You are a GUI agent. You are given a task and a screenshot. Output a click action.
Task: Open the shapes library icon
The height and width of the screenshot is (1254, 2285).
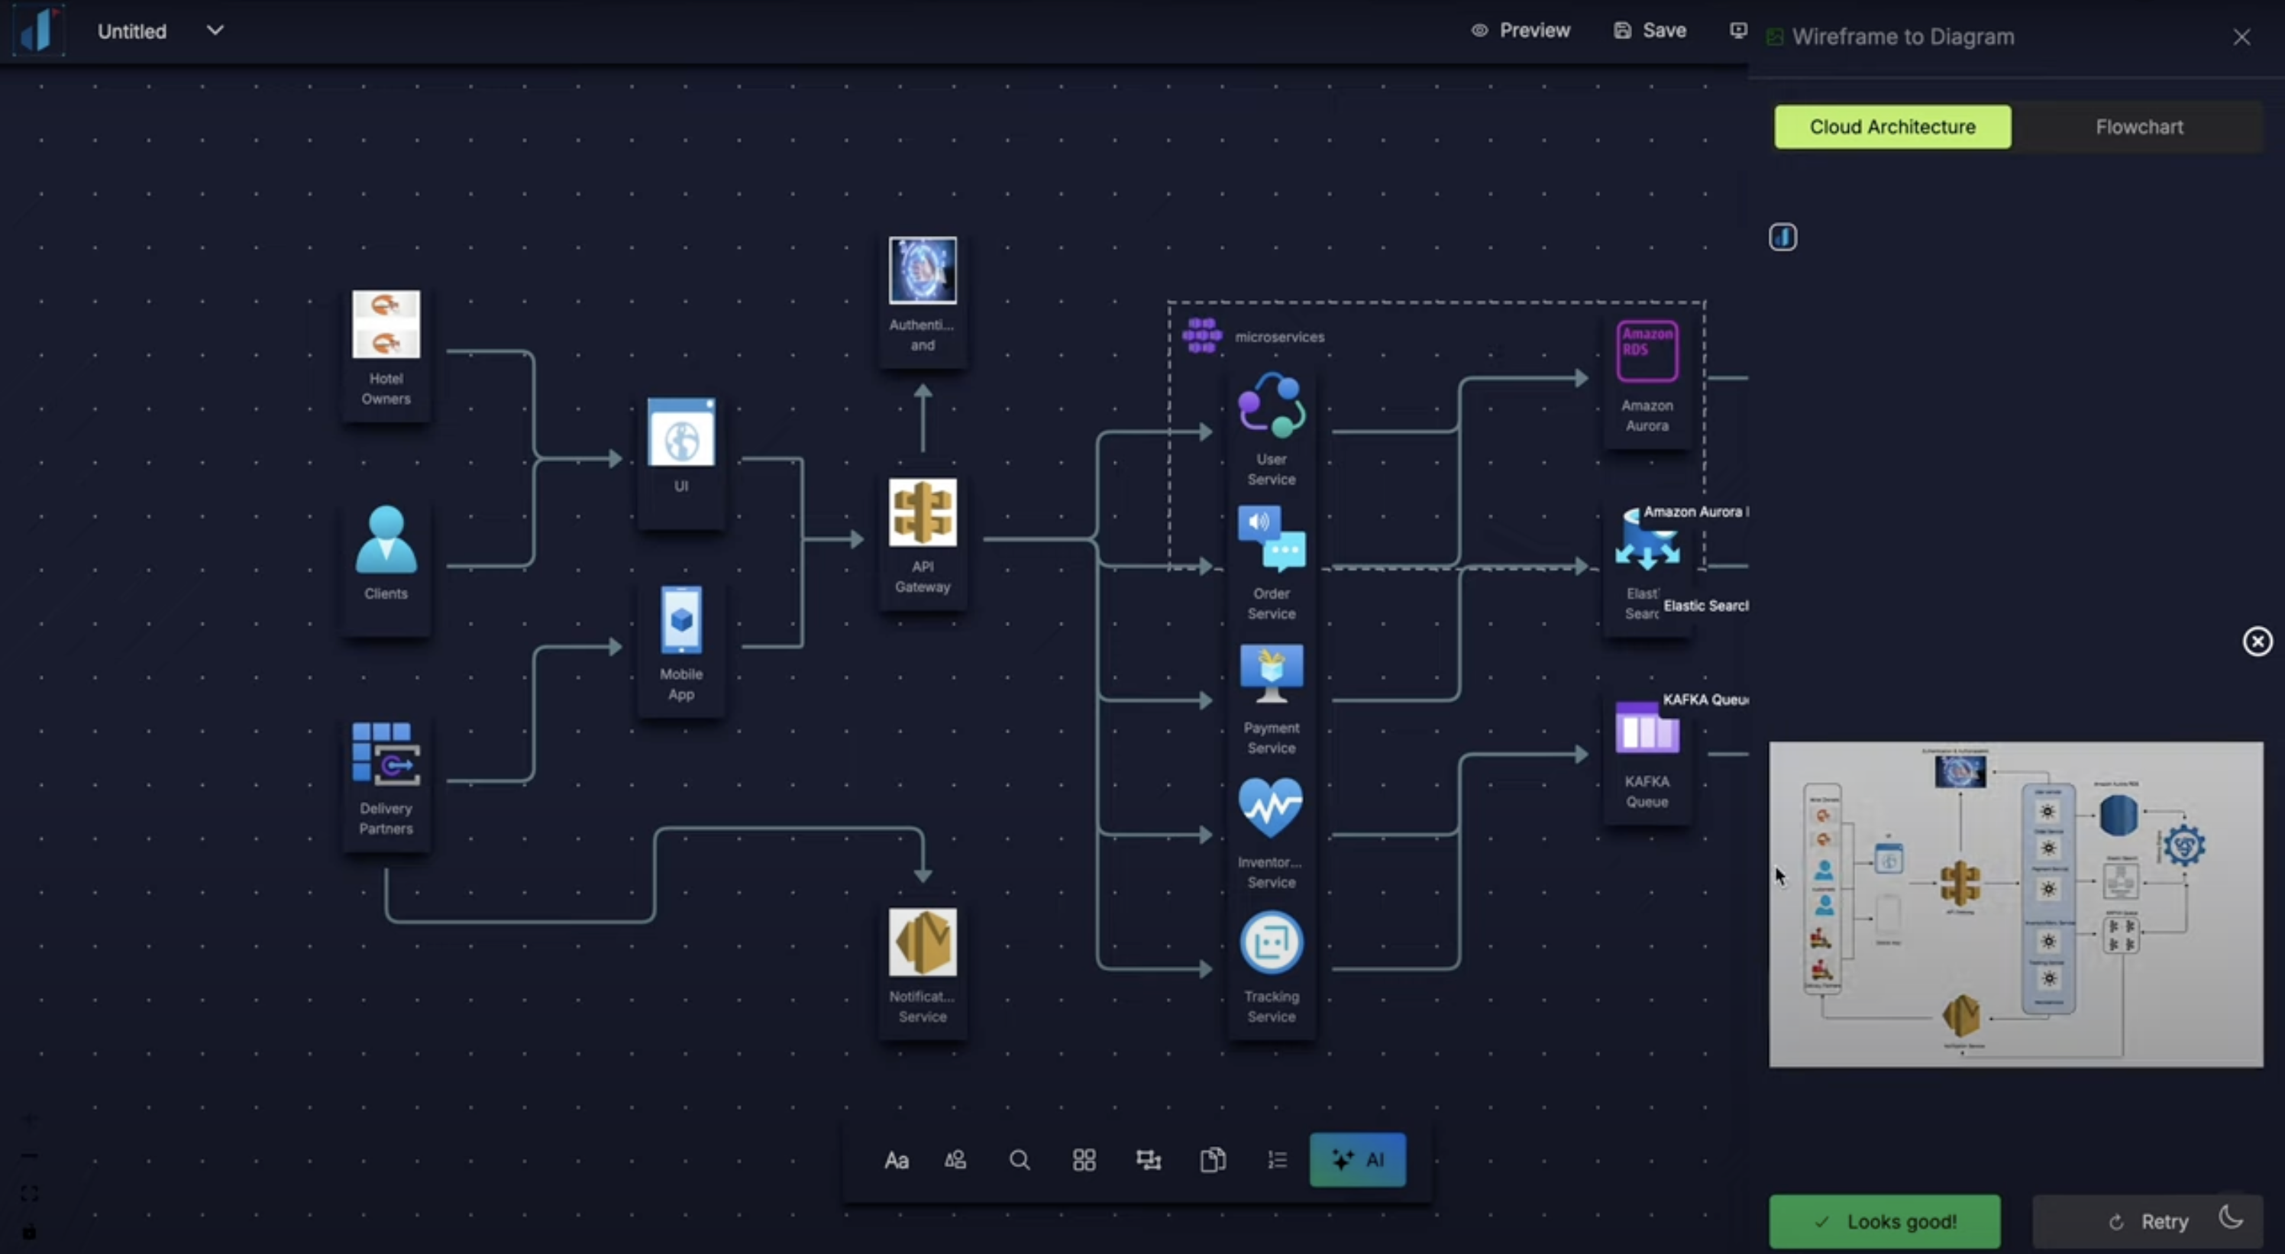point(955,1160)
